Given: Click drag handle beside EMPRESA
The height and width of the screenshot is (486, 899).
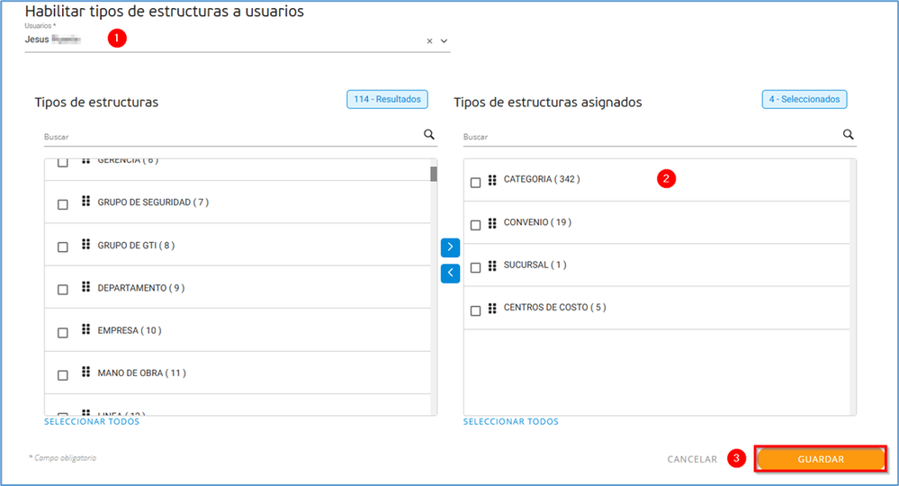Looking at the screenshot, I should [x=85, y=330].
